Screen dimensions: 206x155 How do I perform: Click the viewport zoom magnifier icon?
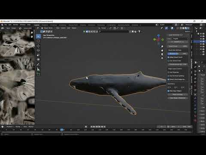162,46
